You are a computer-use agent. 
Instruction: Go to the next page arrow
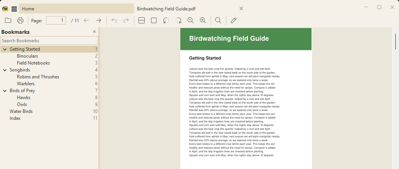point(99,20)
